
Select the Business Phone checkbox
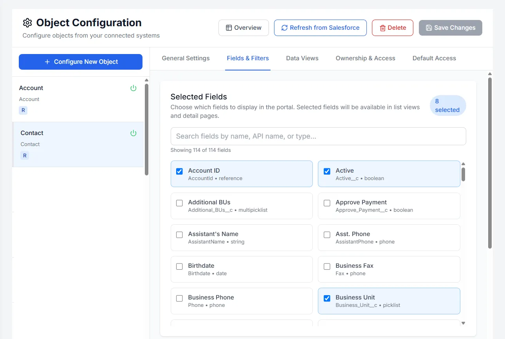tap(179, 298)
